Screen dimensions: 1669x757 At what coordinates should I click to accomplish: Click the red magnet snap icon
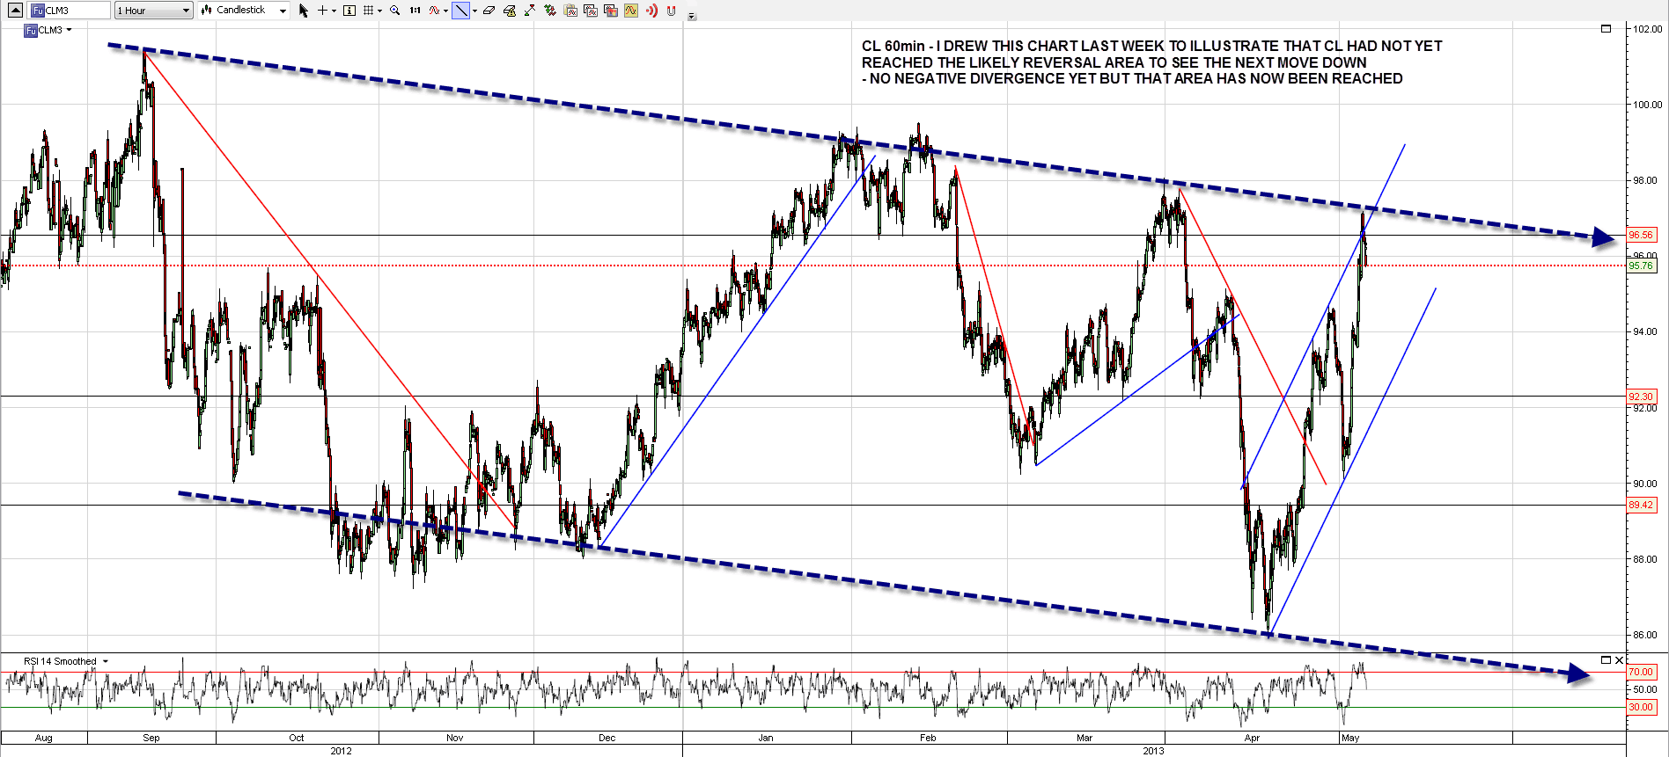(672, 11)
